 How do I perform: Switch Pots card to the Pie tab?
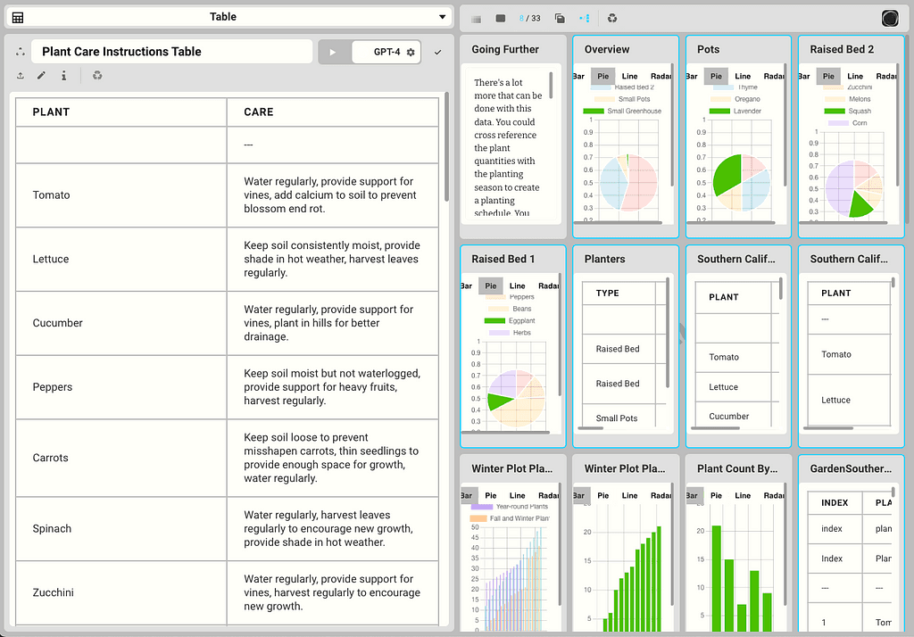click(x=716, y=77)
